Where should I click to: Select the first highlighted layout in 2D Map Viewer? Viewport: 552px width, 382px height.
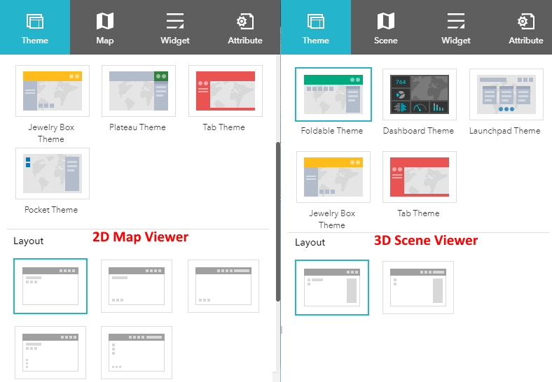50,286
